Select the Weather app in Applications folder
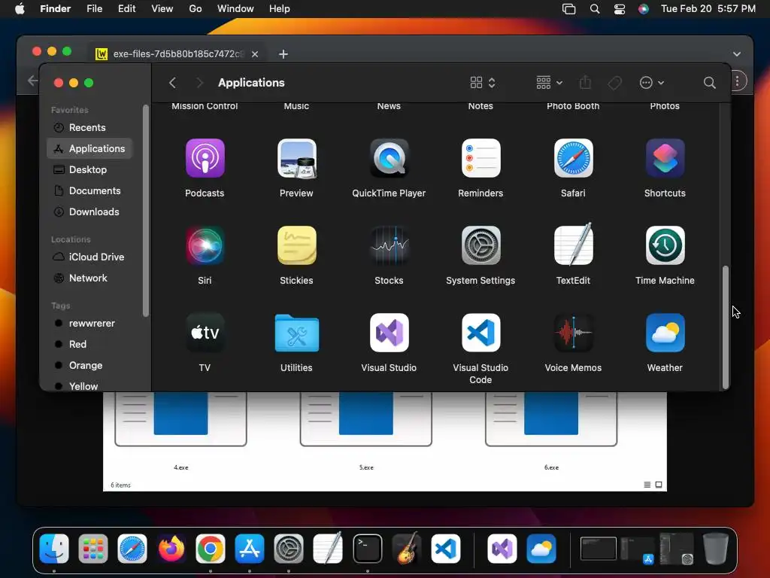 pos(665,333)
